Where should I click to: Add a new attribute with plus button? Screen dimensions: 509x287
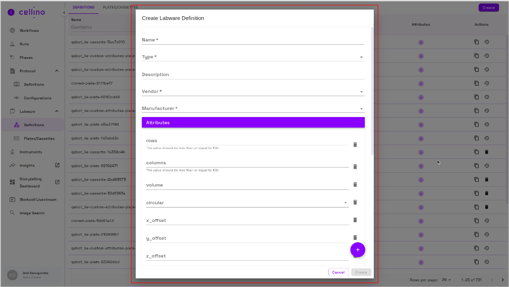click(x=358, y=249)
